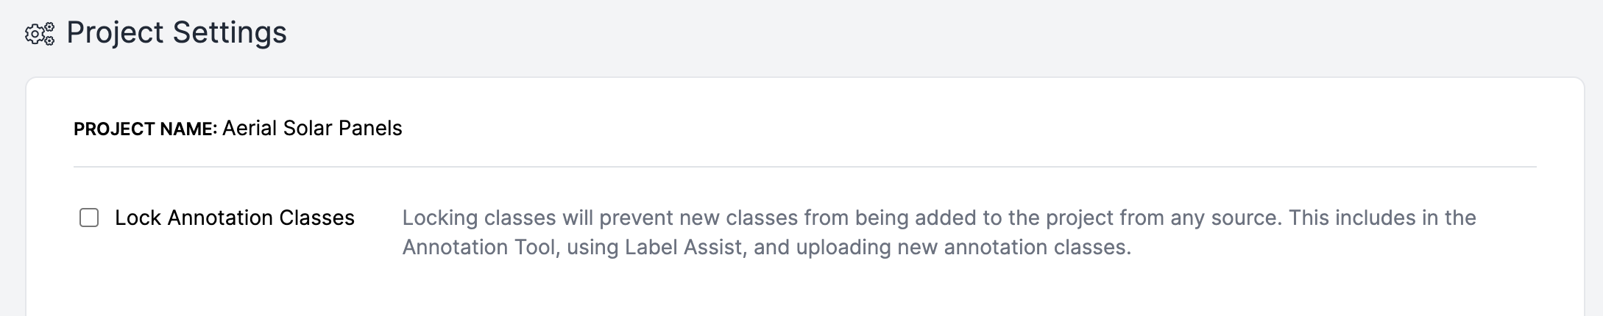Click the phrase uploading new annotation classes
The width and height of the screenshot is (1603, 316).
[x=963, y=247]
